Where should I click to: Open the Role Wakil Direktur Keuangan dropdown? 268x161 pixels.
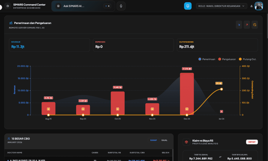pos(221,6)
